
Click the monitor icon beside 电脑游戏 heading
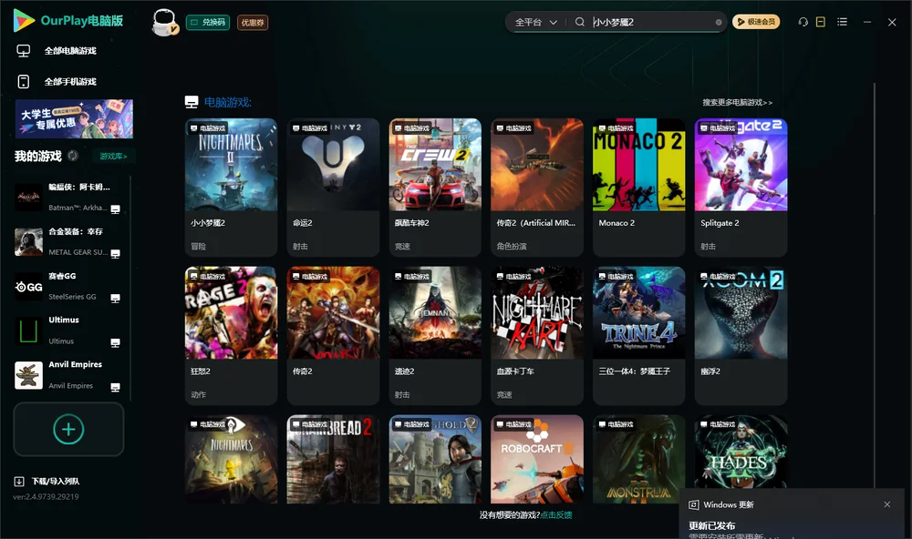tap(192, 102)
